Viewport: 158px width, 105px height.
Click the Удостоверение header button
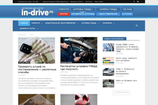click(108, 14)
